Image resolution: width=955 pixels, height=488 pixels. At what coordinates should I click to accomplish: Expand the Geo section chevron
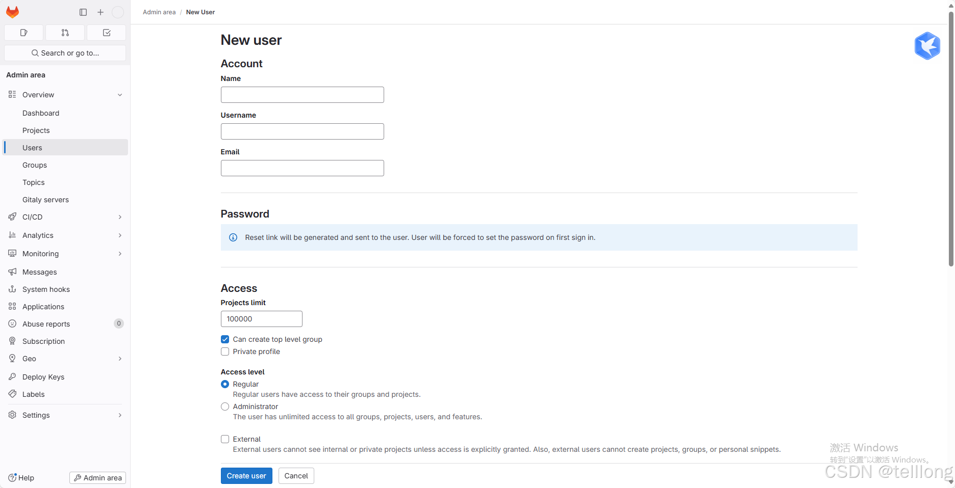point(120,359)
